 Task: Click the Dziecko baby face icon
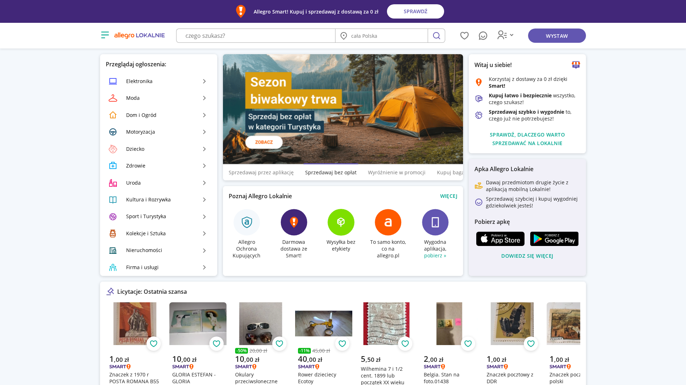coord(113,149)
